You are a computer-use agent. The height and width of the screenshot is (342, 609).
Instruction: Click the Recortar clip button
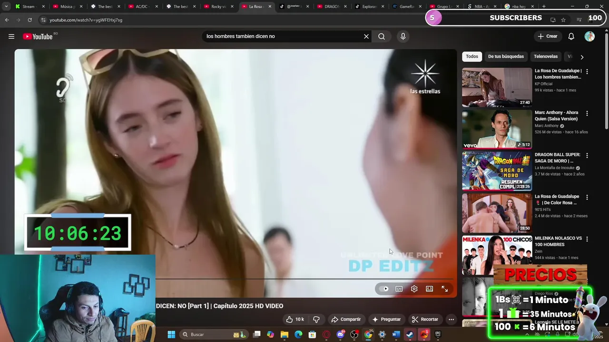[425, 319]
